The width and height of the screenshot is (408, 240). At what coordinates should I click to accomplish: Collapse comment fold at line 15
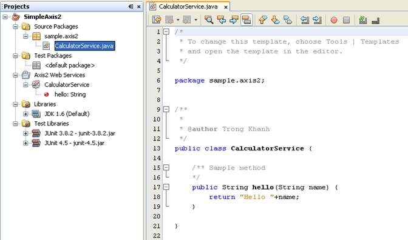pyautogui.click(x=166, y=167)
